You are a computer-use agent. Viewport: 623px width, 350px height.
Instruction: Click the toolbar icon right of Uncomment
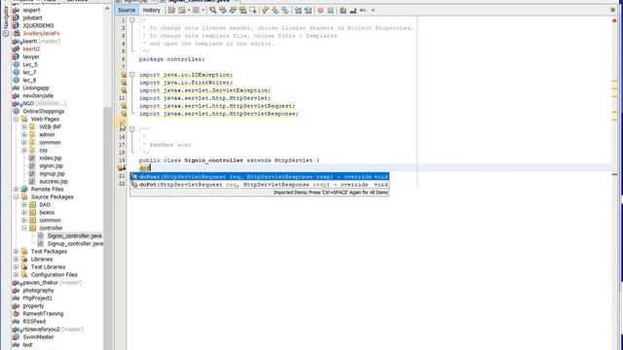[363, 11]
